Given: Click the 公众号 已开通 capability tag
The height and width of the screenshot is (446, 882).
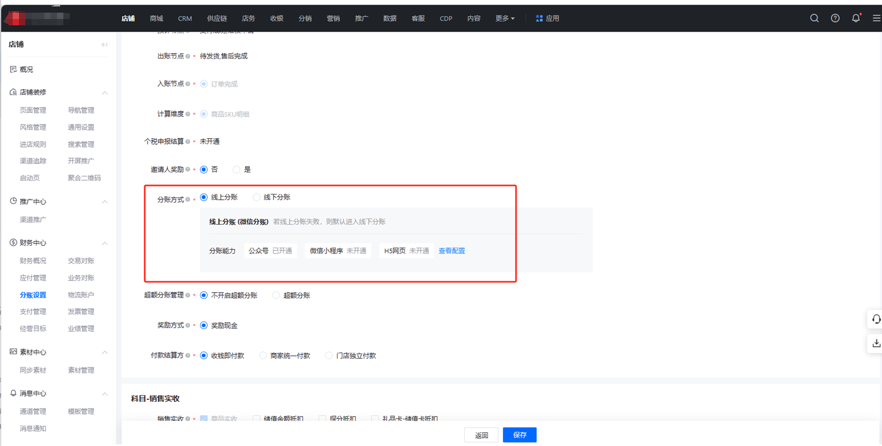Looking at the screenshot, I should pyautogui.click(x=270, y=251).
